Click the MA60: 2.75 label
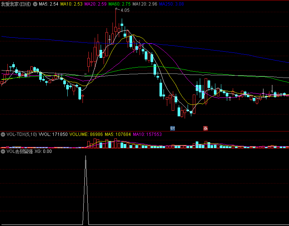289x226 pixels. pos(120,4)
